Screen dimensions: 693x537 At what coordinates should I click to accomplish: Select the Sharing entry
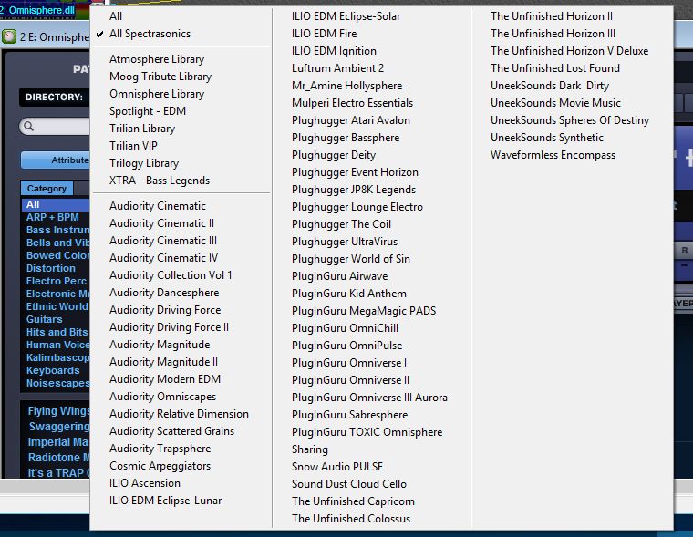(310, 449)
